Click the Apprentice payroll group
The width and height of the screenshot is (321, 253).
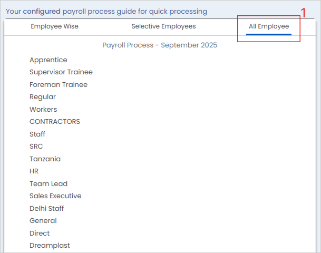(48, 60)
